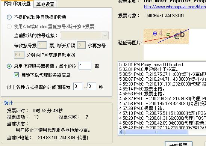The image size is (206, 146).
Task: Select log entry for IP 210.101.131.232:8080
Action: point(162,84)
